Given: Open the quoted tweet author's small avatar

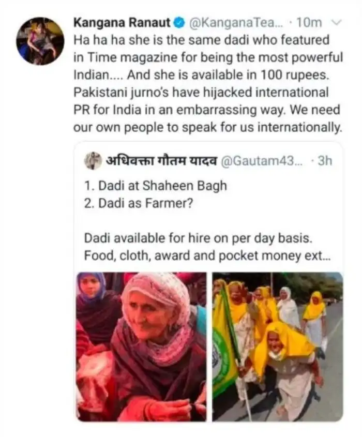Looking at the screenshot, I should point(93,161).
